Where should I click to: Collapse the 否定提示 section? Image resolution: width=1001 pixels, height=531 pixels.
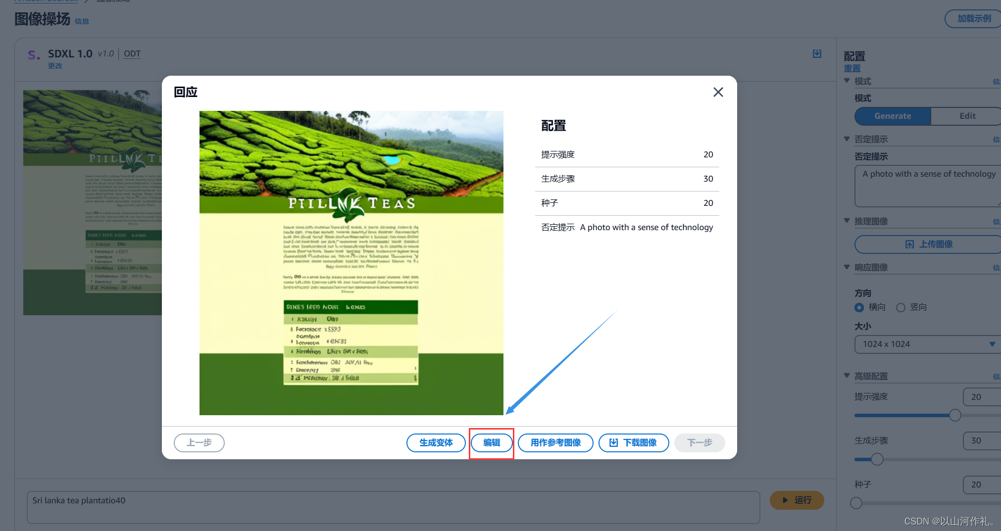[847, 139]
